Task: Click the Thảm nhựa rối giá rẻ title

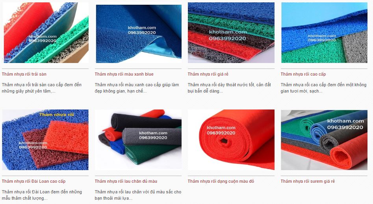Action: pyautogui.click(x=208, y=74)
